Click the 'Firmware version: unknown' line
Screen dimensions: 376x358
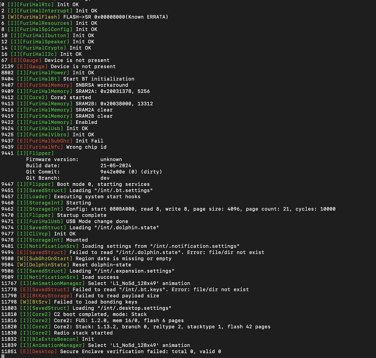(74, 160)
